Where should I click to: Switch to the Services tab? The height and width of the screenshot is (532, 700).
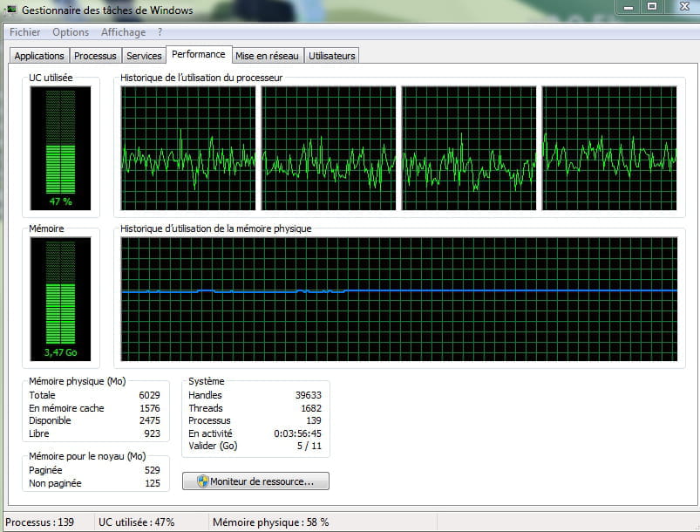point(144,56)
